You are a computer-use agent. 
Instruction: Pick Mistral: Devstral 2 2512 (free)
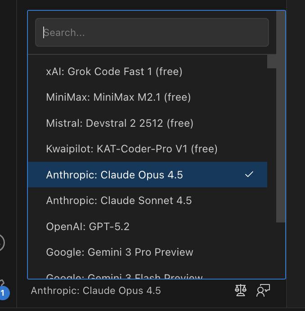(120, 123)
